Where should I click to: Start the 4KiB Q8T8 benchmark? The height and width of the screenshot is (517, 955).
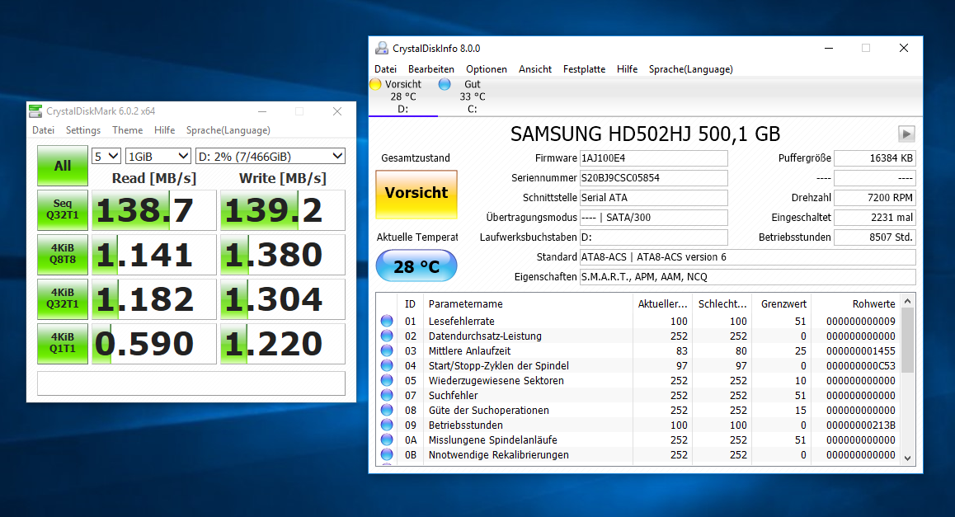point(63,255)
